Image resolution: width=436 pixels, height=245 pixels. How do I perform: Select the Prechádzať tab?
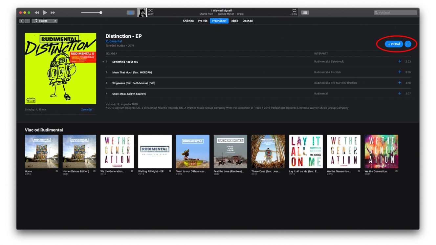coord(219,21)
